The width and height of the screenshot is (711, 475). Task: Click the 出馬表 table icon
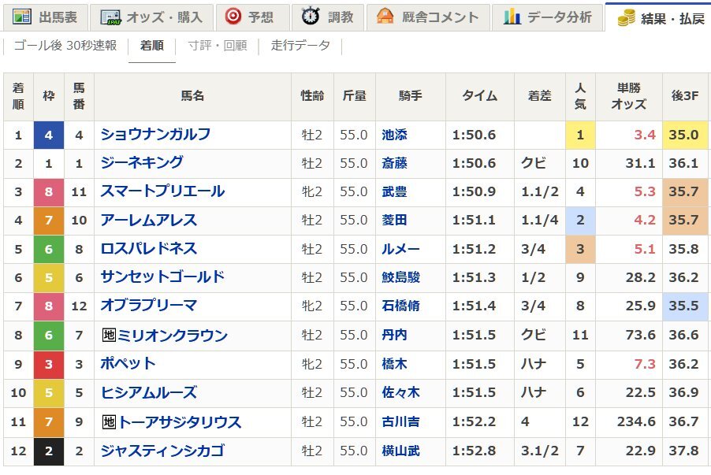[22, 17]
